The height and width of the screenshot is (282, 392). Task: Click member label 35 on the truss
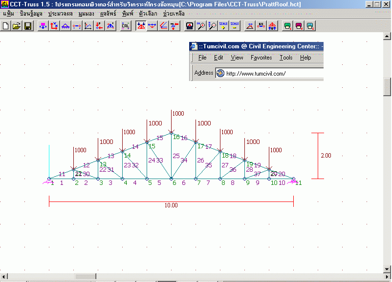pos(209,165)
